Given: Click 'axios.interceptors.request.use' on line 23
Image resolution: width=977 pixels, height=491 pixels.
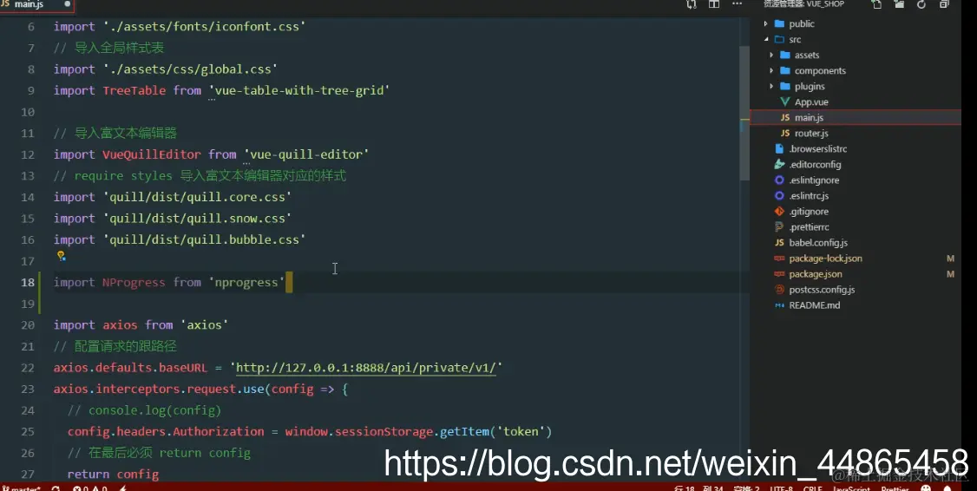Looking at the screenshot, I should (160, 389).
